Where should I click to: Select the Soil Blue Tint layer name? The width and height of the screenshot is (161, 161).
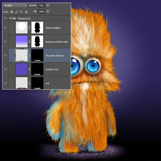tap(52, 69)
